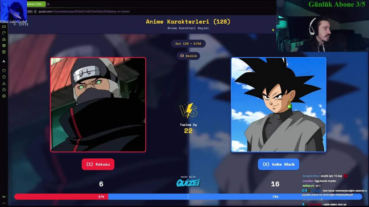Click the 'Gözü üstünüzde!' overlay caption
Viewport: 369px width, 207px height.
coord(13,22)
